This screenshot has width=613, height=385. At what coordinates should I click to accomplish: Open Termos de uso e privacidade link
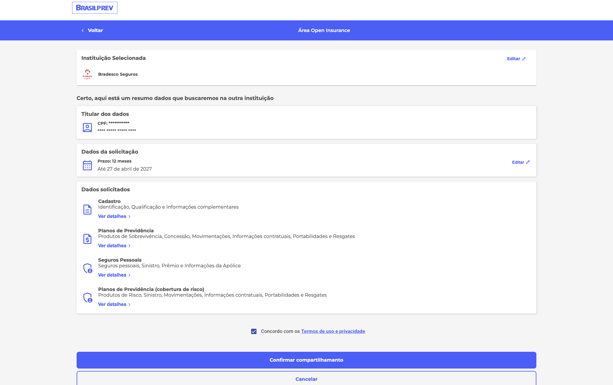[333, 331]
